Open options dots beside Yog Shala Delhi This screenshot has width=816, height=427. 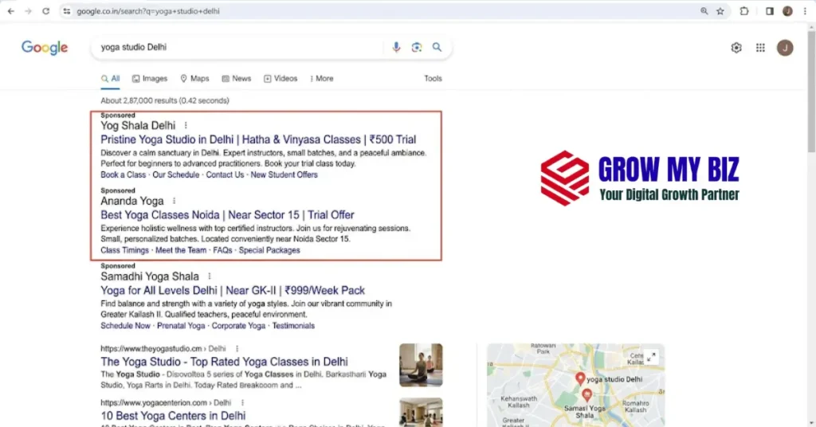(186, 125)
